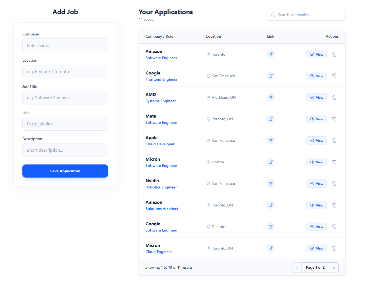Click the View eye button for Micron Cloud Engineer
372x285 pixels.
(316, 248)
